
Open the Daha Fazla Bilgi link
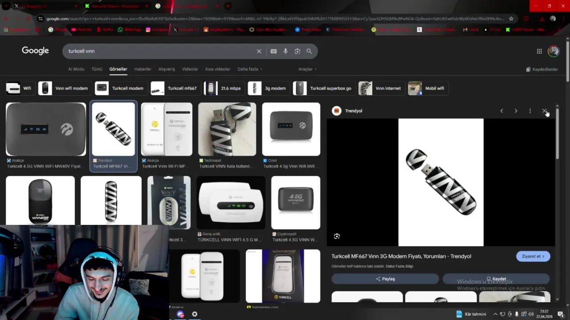[x=399, y=266]
